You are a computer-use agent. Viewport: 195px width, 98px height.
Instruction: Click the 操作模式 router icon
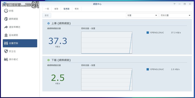[x=6, y=59]
